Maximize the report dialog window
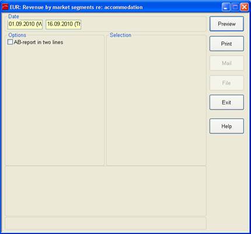This screenshot has width=251, height=234. (235, 7)
